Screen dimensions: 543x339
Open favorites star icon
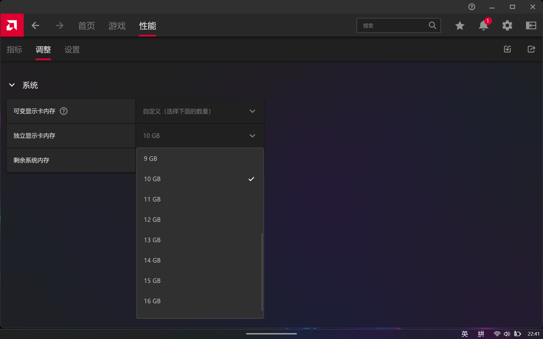[460, 26]
